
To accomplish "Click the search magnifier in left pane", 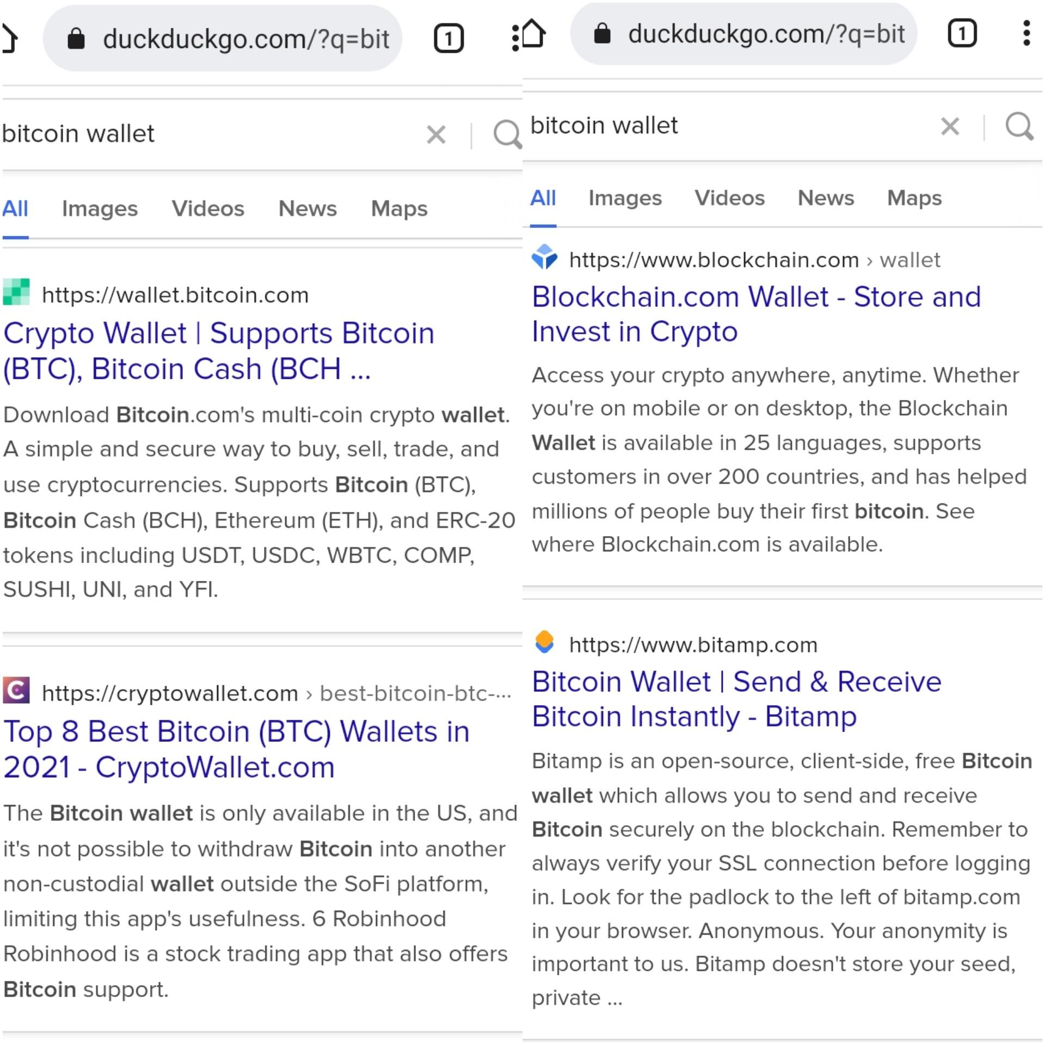I will [507, 134].
